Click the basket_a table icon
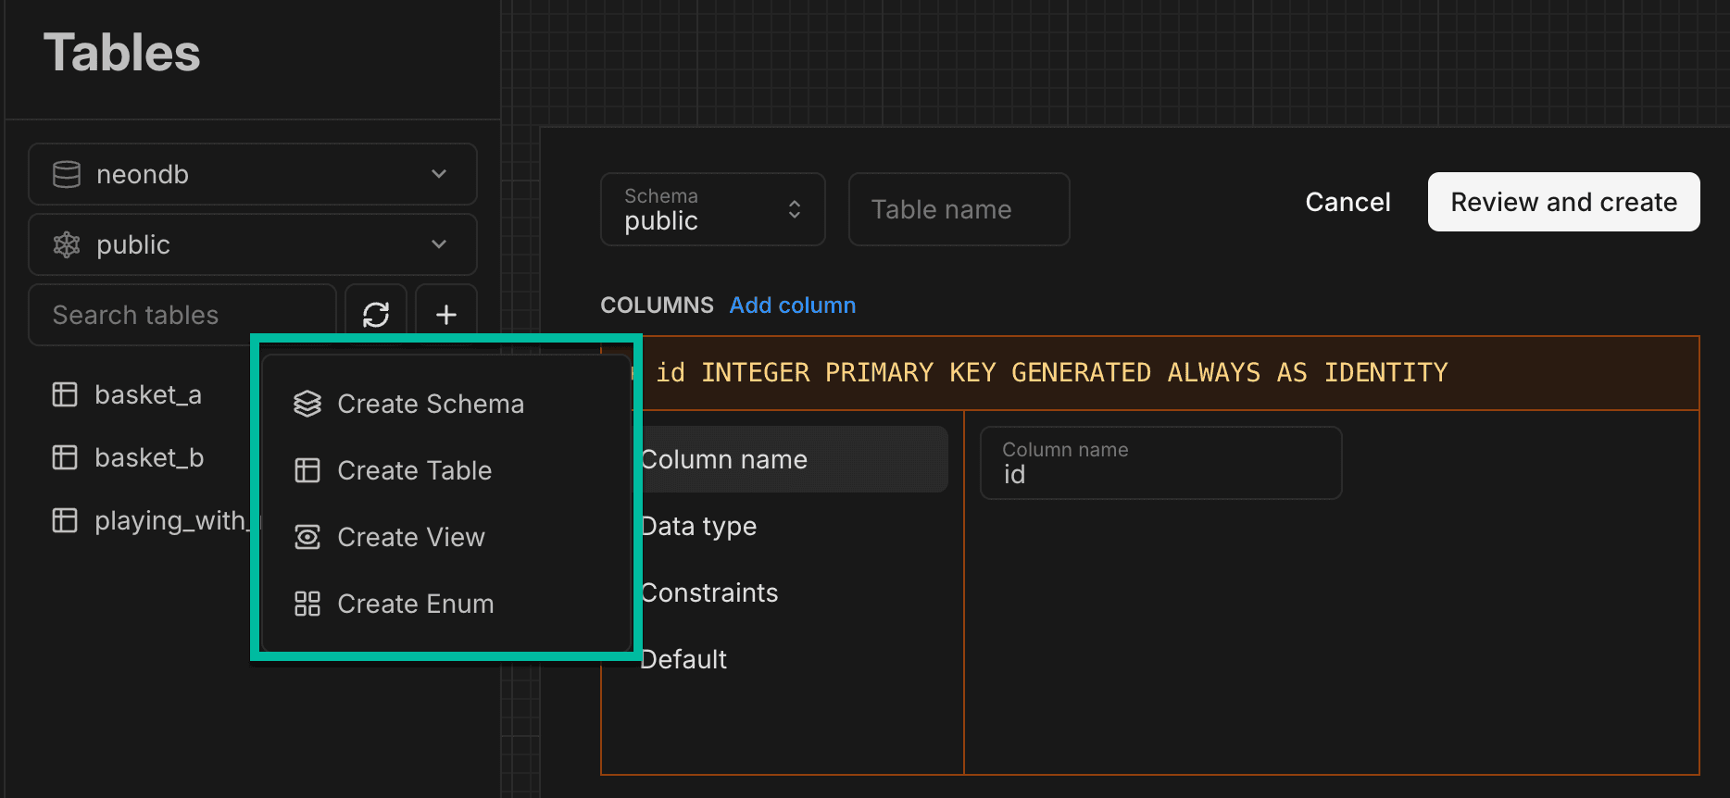1730x798 pixels. point(65,394)
